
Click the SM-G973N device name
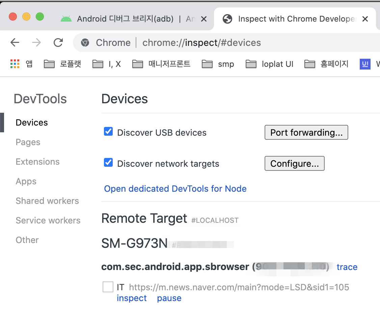coord(135,243)
